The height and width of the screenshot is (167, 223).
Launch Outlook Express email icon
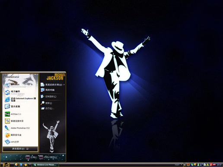click(x=7, y=92)
